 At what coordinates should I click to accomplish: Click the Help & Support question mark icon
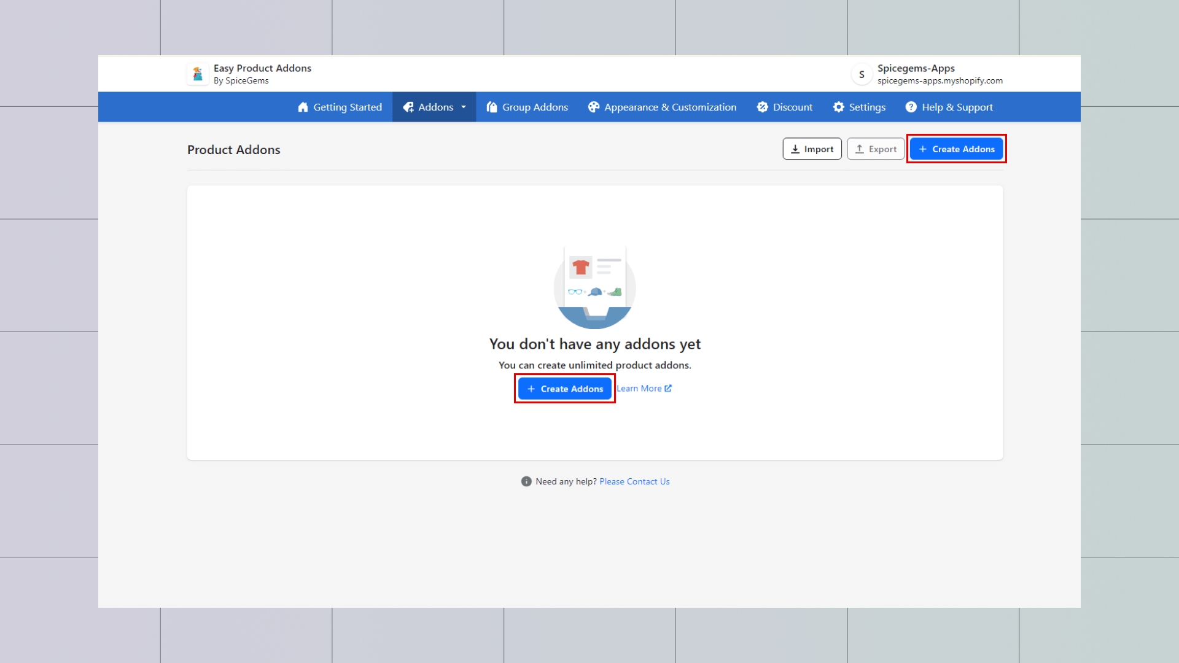(911, 107)
